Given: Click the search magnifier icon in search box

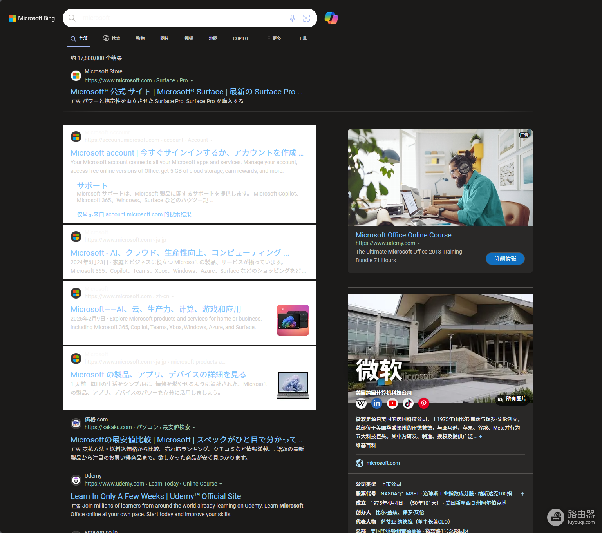Looking at the screenshot, I should 72,18.
